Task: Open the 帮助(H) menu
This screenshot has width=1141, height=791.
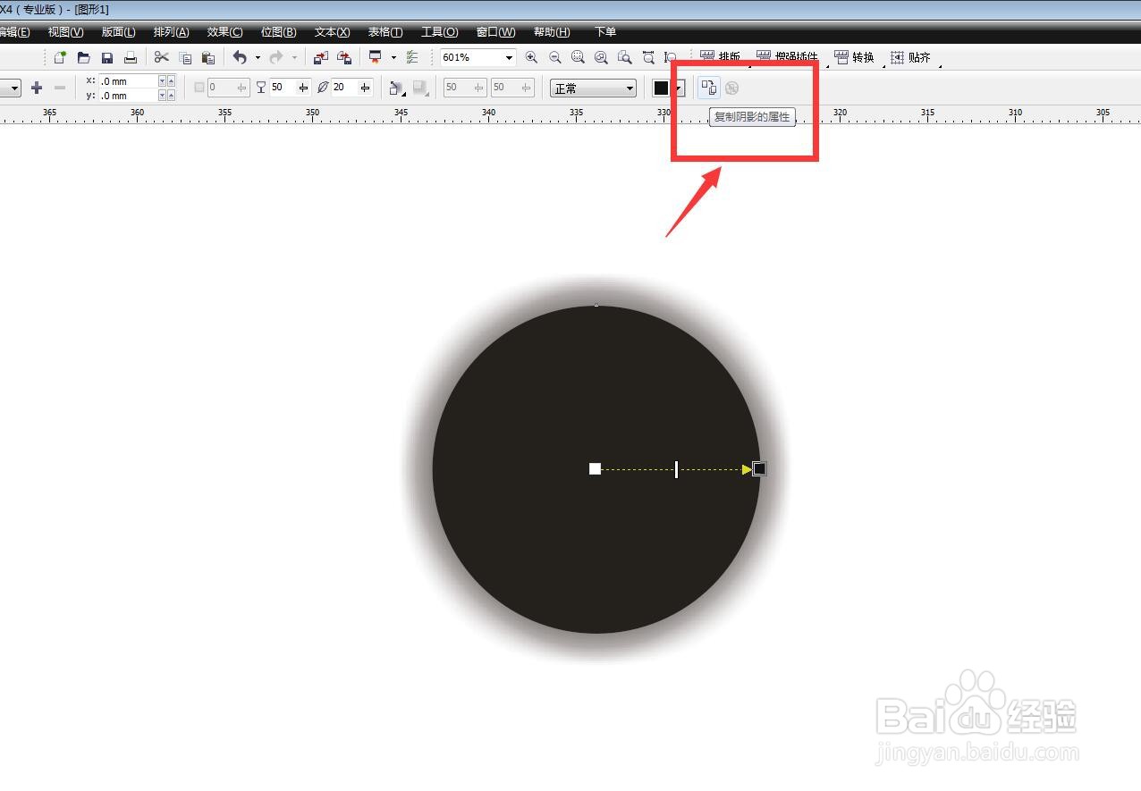Action: point(552,32)
